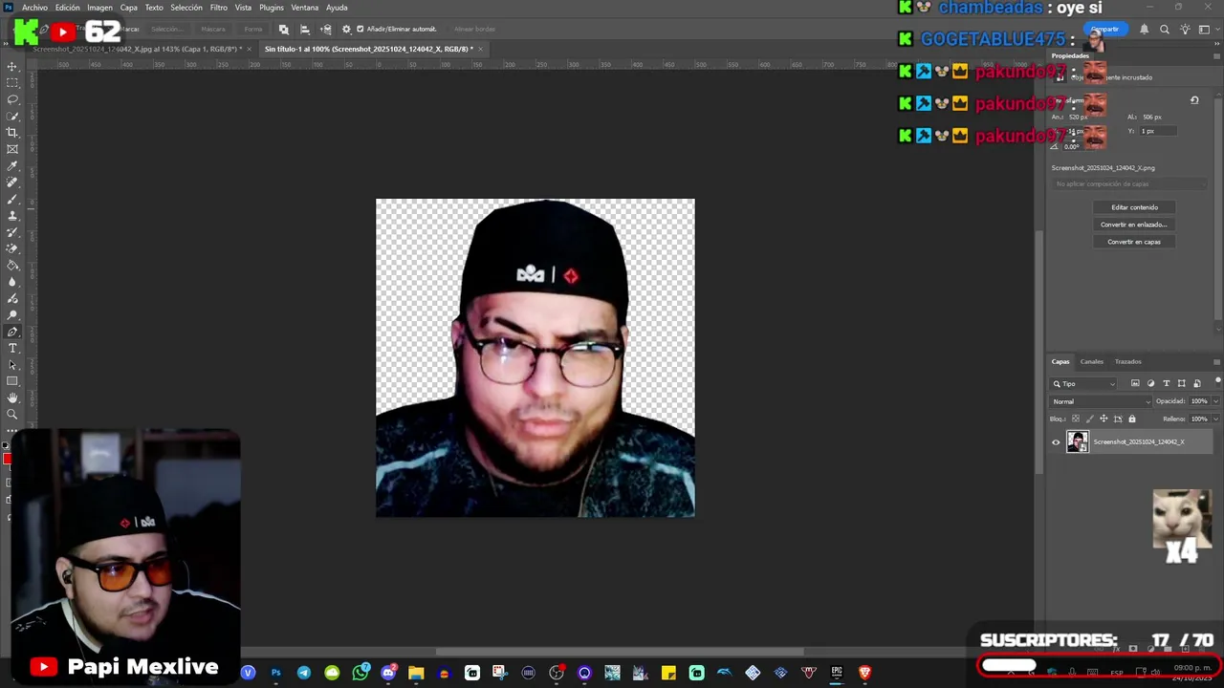Viewport: 1224px width, 688px height.
Task: Select the Path Selection tool
Action: click(x=12, y=365)
